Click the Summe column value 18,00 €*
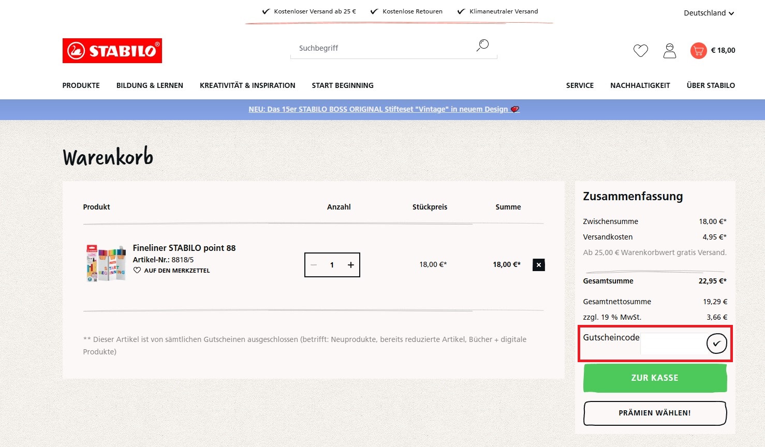 click(x=507, y=264)
